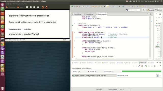The width and height of the screenshot is (163, 91).
Task: Open the Run button dropdown arrow
Action: [74, 6]
